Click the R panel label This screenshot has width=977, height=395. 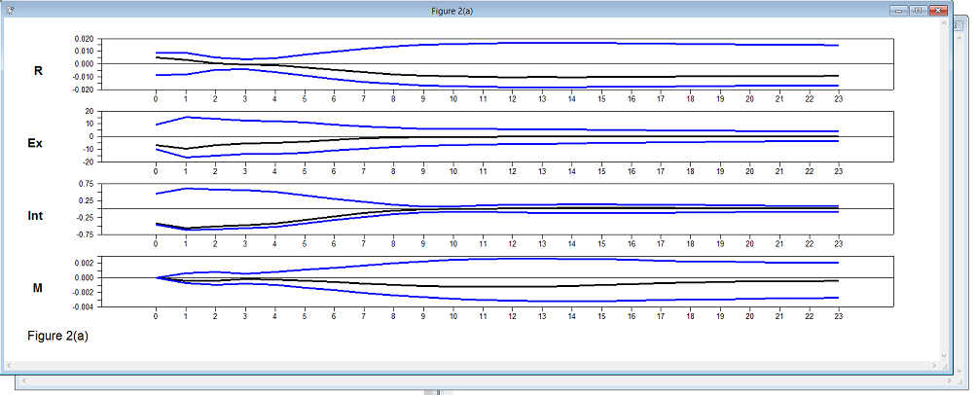[x=38, y=70]
